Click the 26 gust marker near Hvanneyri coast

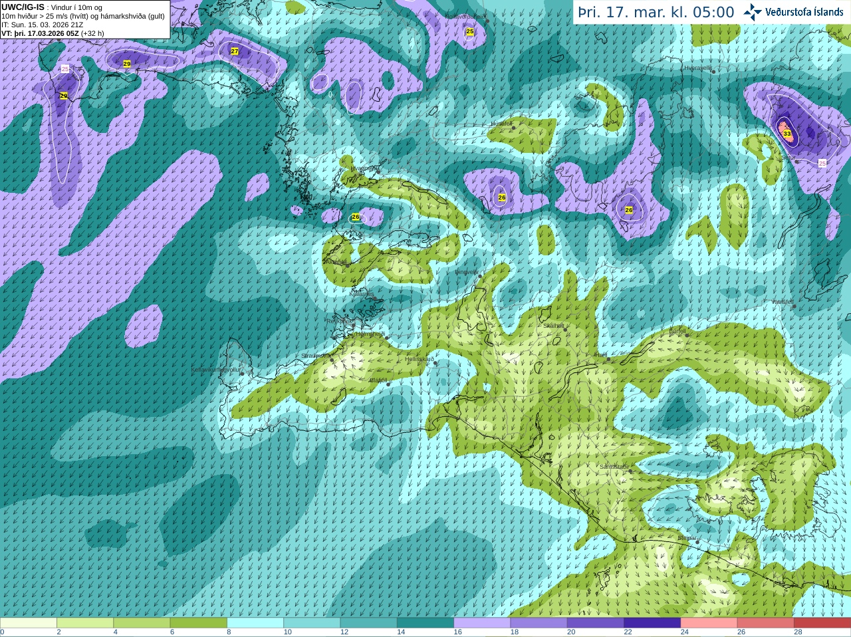click(x=356, y=217)
